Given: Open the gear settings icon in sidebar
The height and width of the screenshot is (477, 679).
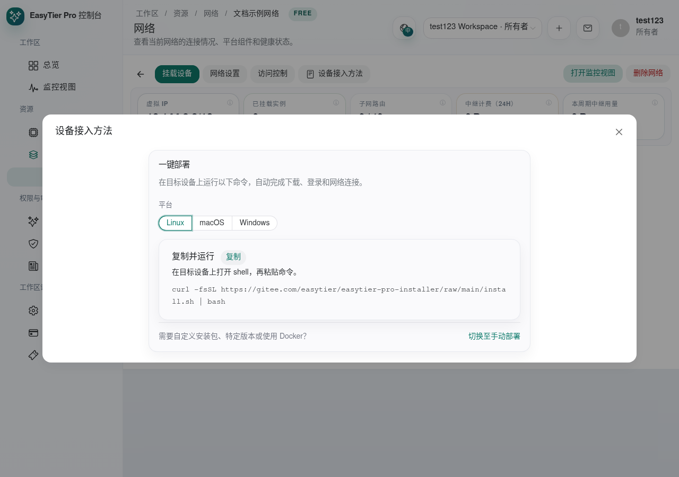Looking at the screenshot, I should point(33,311).
